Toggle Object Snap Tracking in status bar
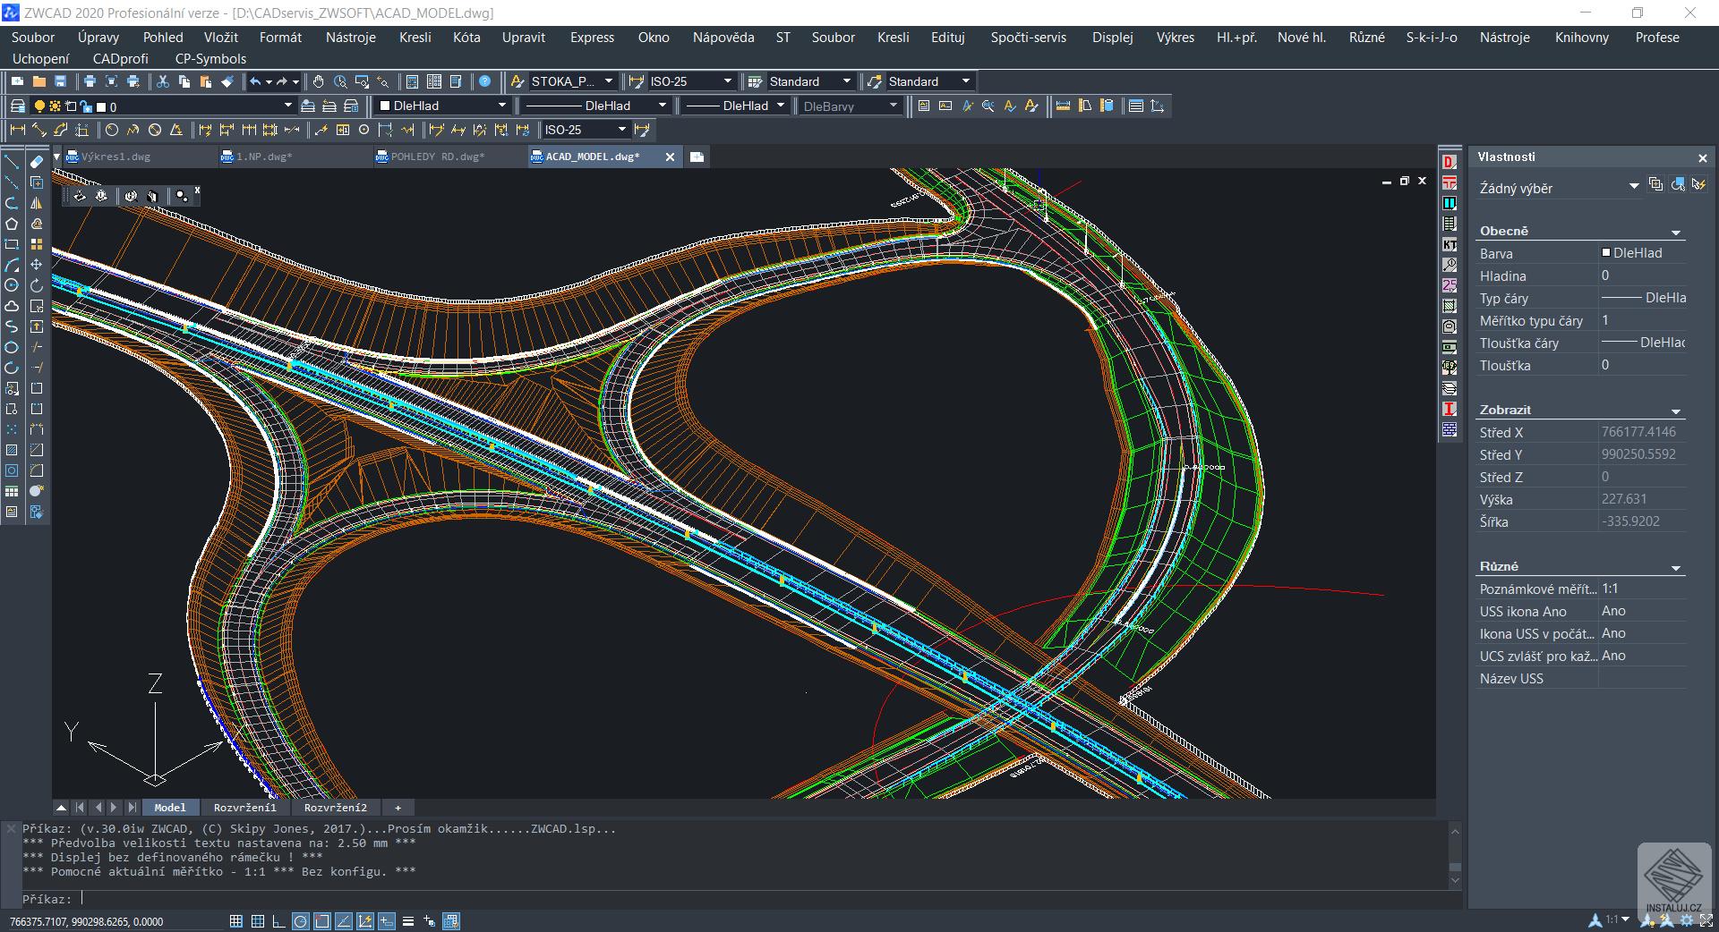1719x932 pixels. pyautogui.click(x=344, y=921)
